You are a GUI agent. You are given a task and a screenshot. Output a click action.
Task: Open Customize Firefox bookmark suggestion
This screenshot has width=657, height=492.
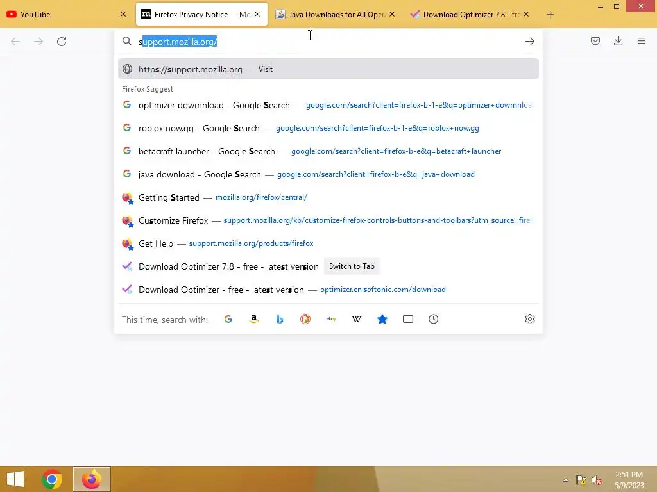pyautogui.click(x=328, y=220)
